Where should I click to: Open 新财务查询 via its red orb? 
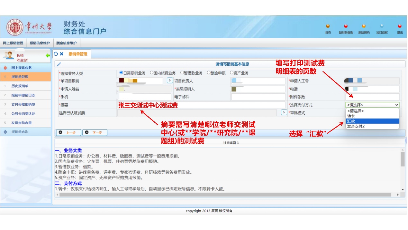coord(346,26)
